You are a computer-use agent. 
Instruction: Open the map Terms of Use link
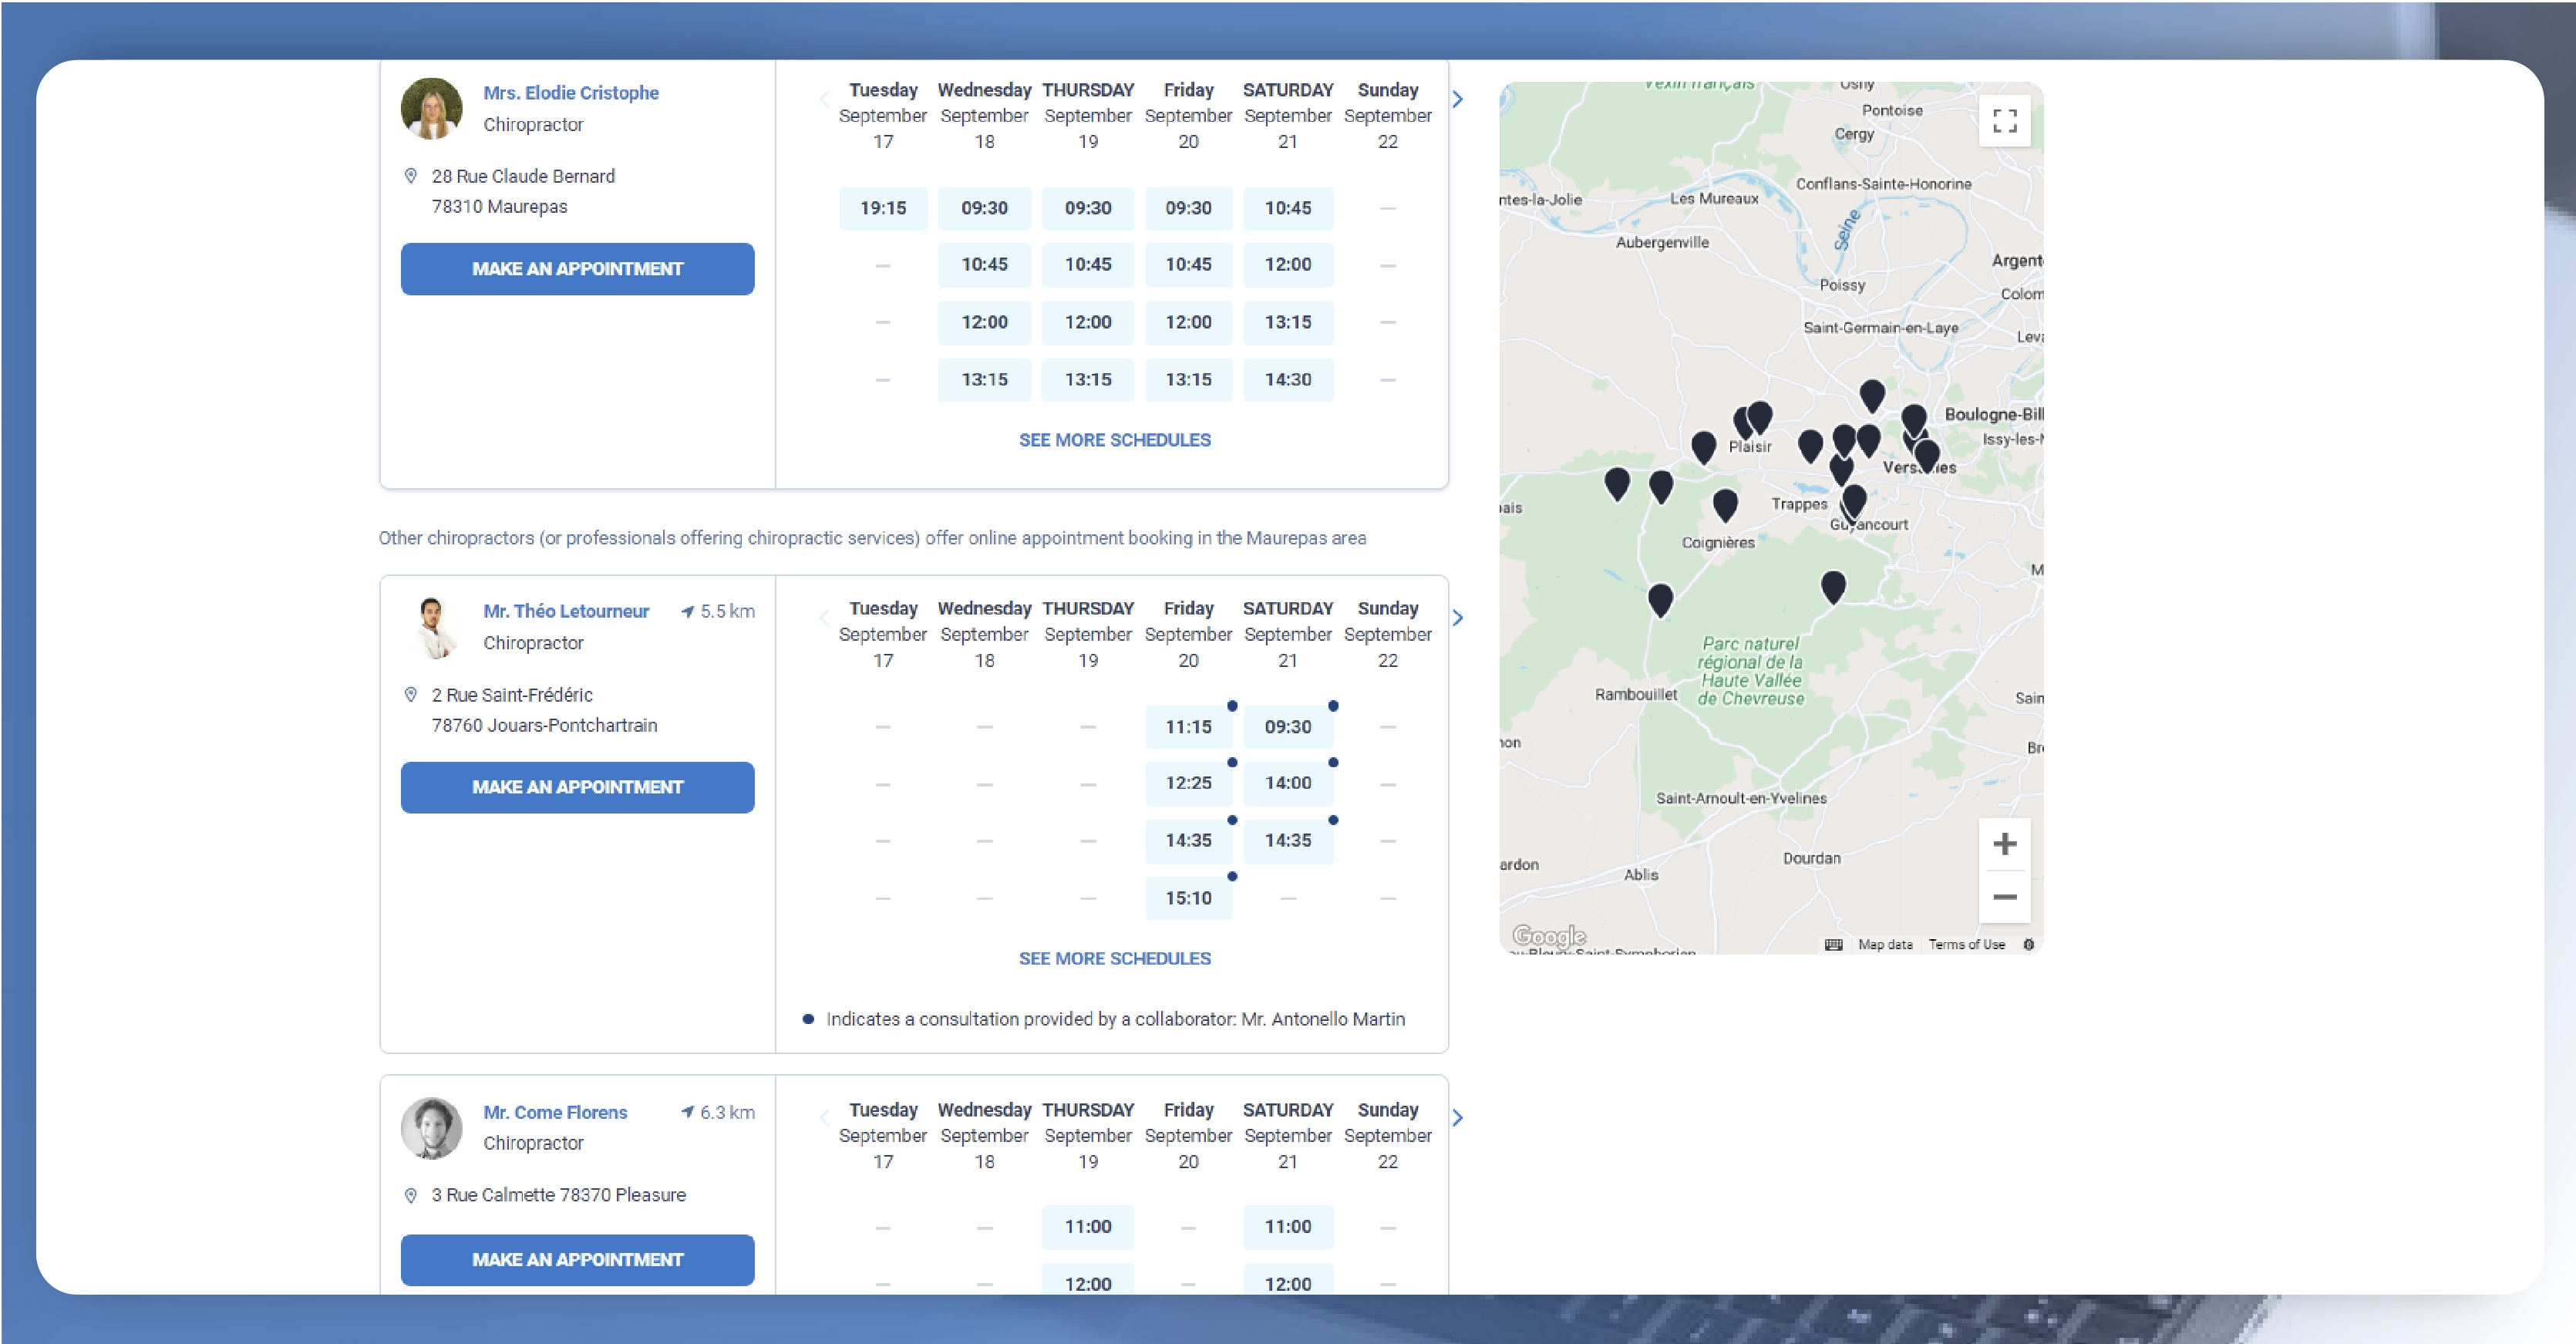click(x=1966, y=944)
